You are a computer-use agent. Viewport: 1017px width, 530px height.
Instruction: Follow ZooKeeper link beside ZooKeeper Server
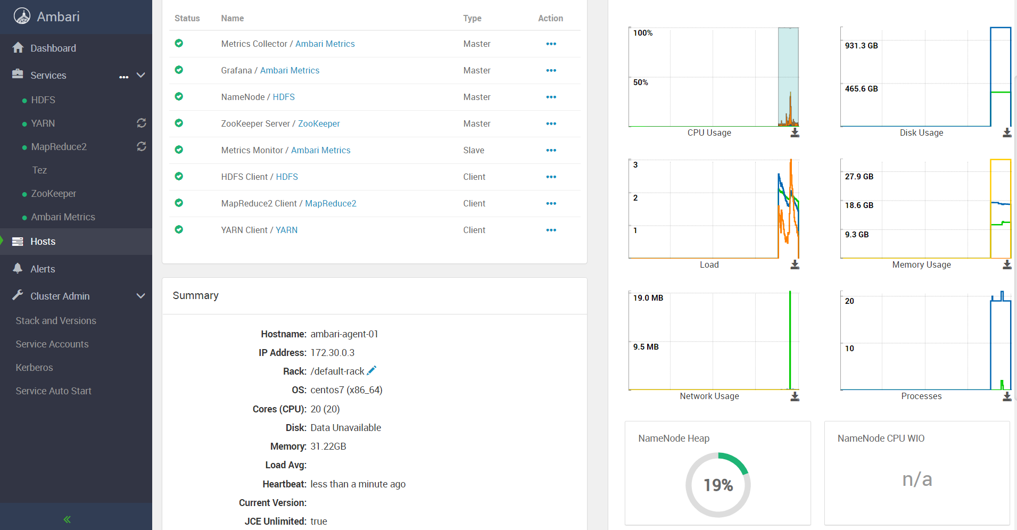[x=319, y=123]
